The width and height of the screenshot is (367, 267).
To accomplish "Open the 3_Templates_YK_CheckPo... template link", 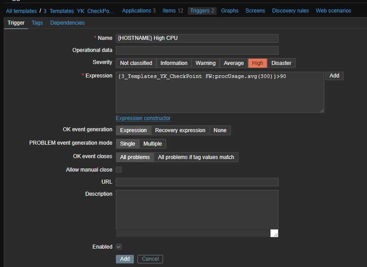I will pyautogui.click(x=79, y=11).
